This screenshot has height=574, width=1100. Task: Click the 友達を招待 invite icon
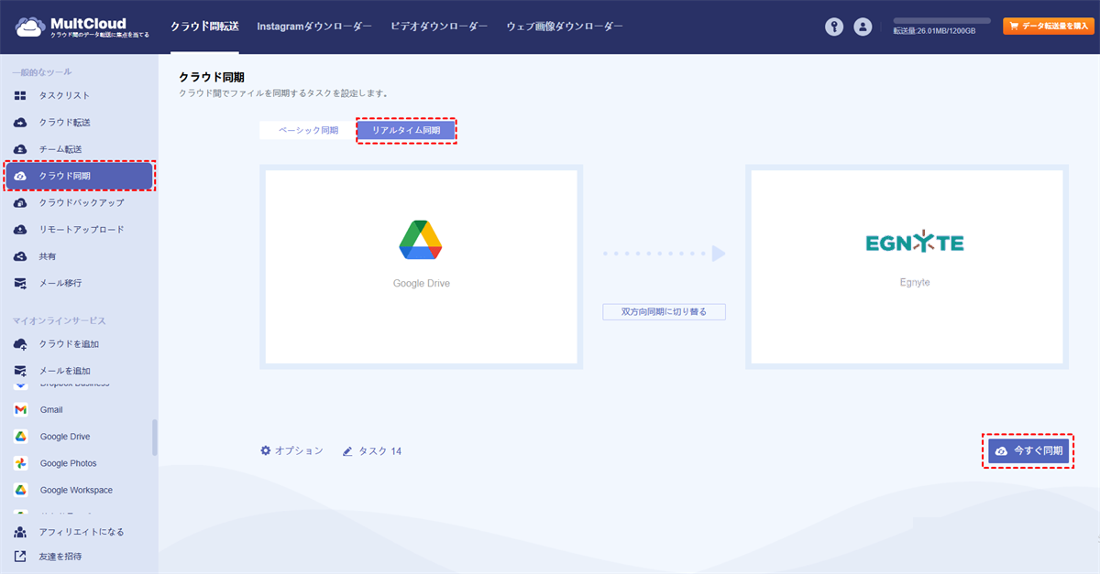(20, 556)
